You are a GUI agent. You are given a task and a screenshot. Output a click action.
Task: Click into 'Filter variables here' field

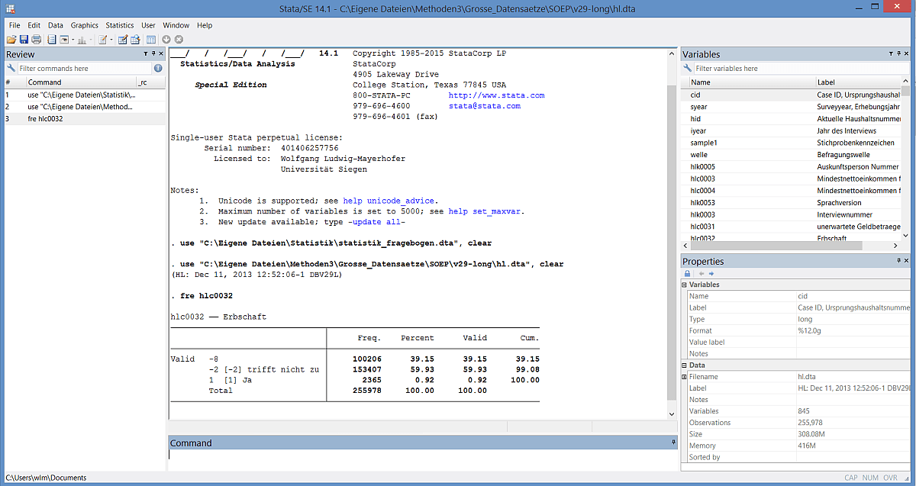point(801,68)
